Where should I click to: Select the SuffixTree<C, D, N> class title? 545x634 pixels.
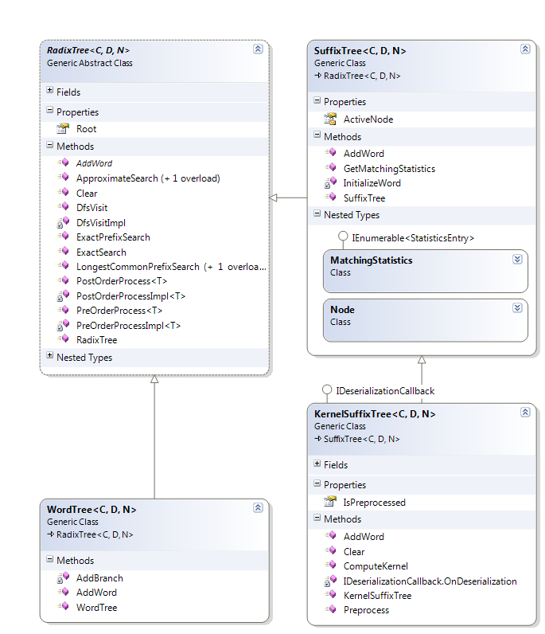pyautogui.click(x=360, y=50)
